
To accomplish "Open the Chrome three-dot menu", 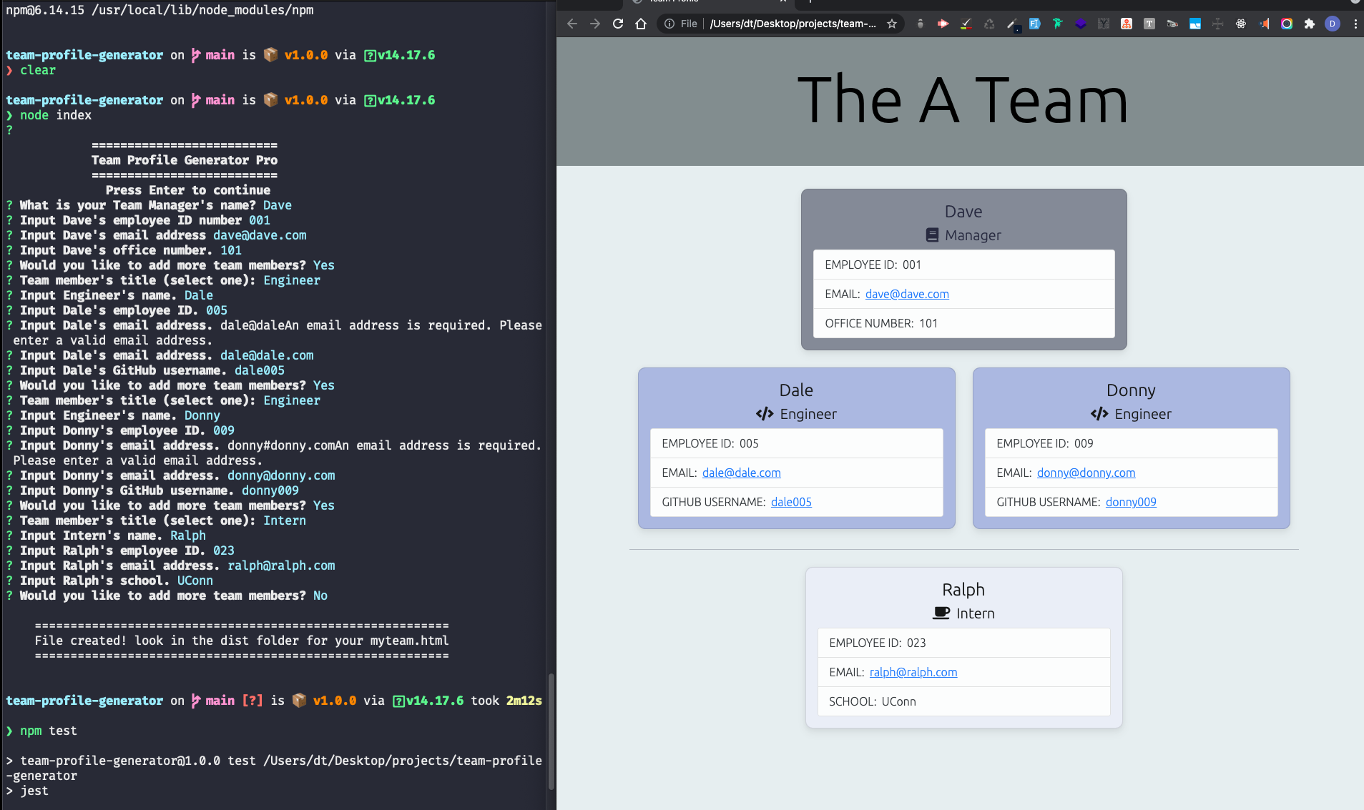I will tap(1354, 24).
